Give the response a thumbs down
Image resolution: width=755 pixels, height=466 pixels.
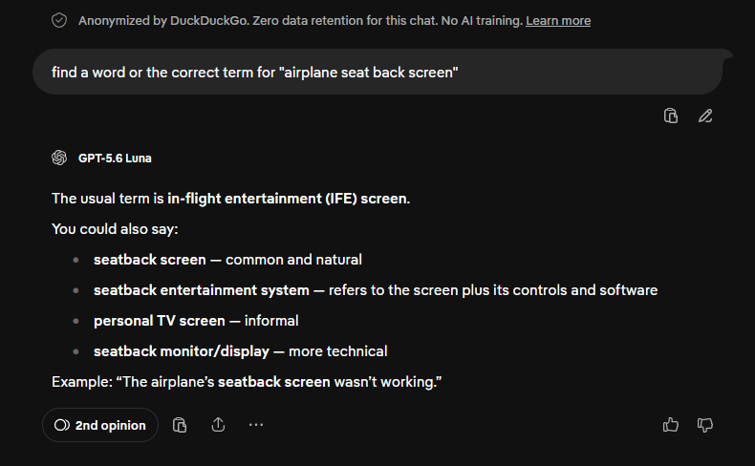(x=705, y=425)
